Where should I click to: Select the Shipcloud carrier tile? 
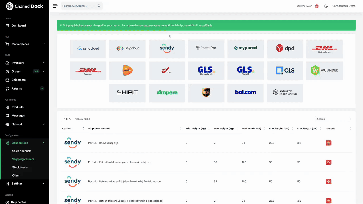pyautogui.click(x=128, y=49)
